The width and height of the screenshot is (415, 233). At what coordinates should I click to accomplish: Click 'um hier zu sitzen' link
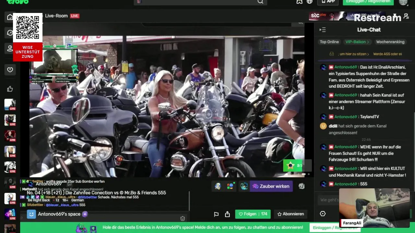(x=353, y=54)
